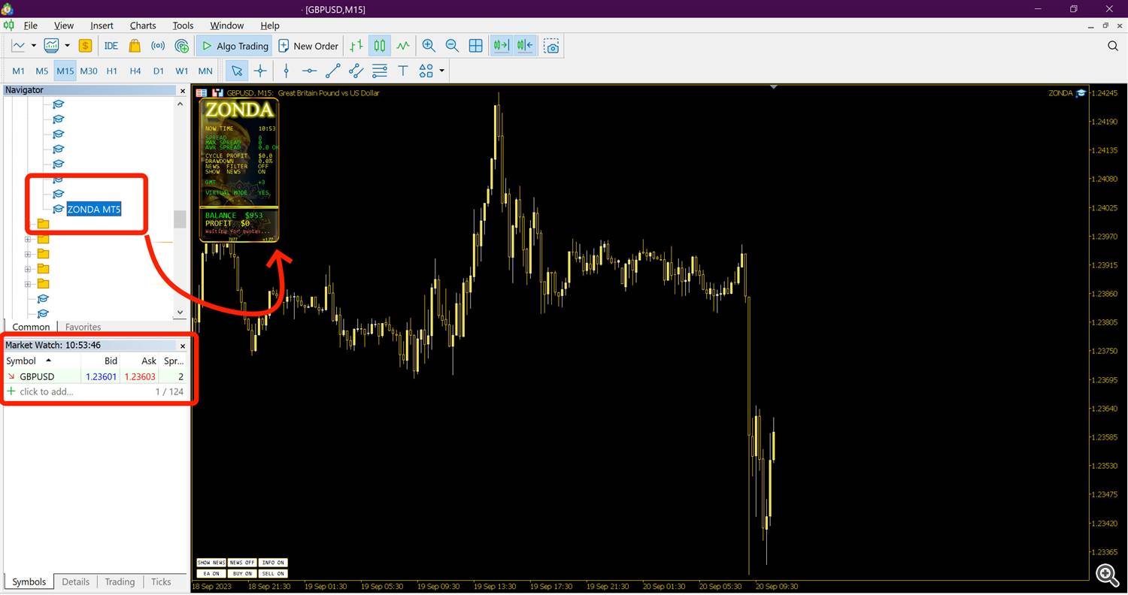Close the Market Watch panel

coord(182,346)
